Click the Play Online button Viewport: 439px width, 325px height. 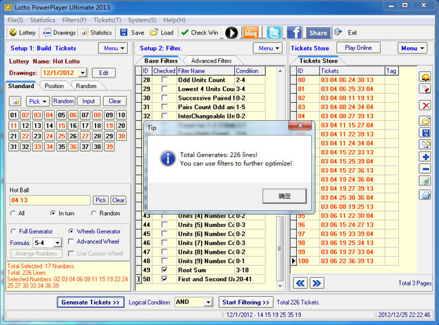[x=359, y=48]
